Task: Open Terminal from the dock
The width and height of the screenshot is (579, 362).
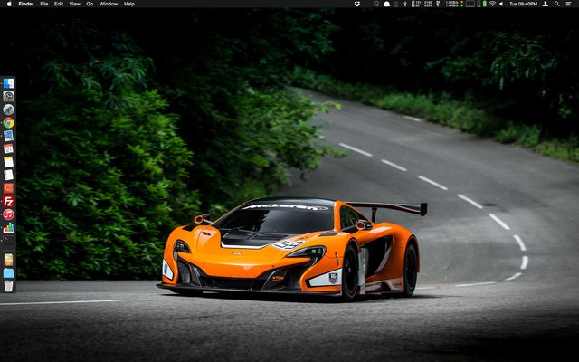Action: [8, 241]
